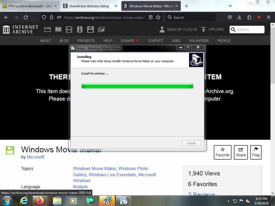Open Windows Media Player on taskbar
The image size is (275, 206).
click(x=74, y=201)
